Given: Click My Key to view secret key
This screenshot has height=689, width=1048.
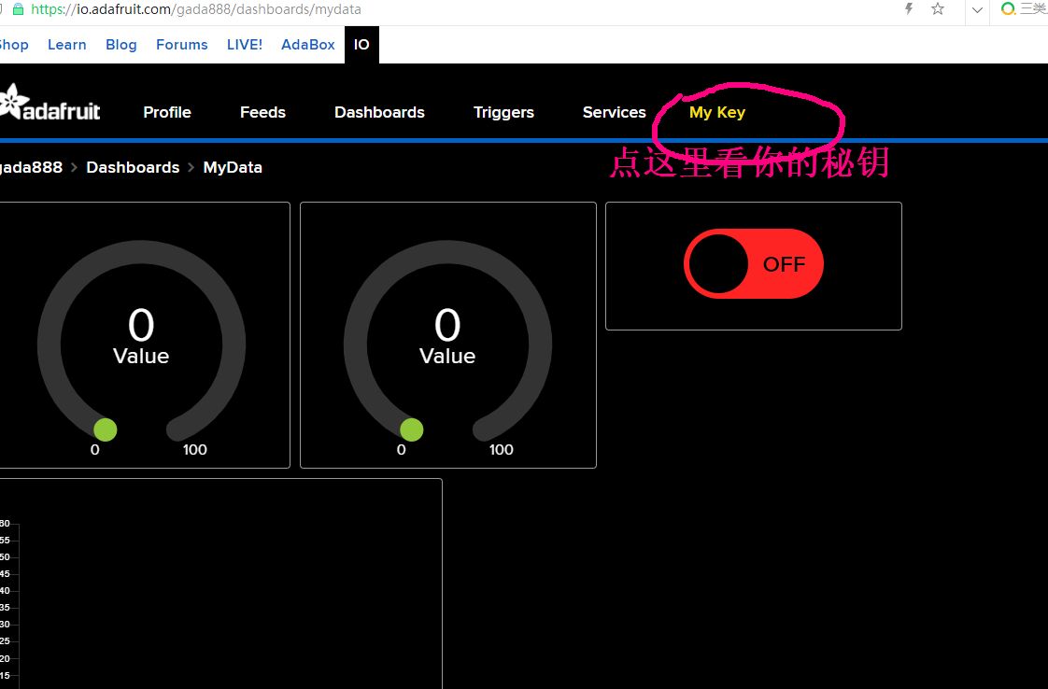Looking at the screenshot, I should pos(717,112).
